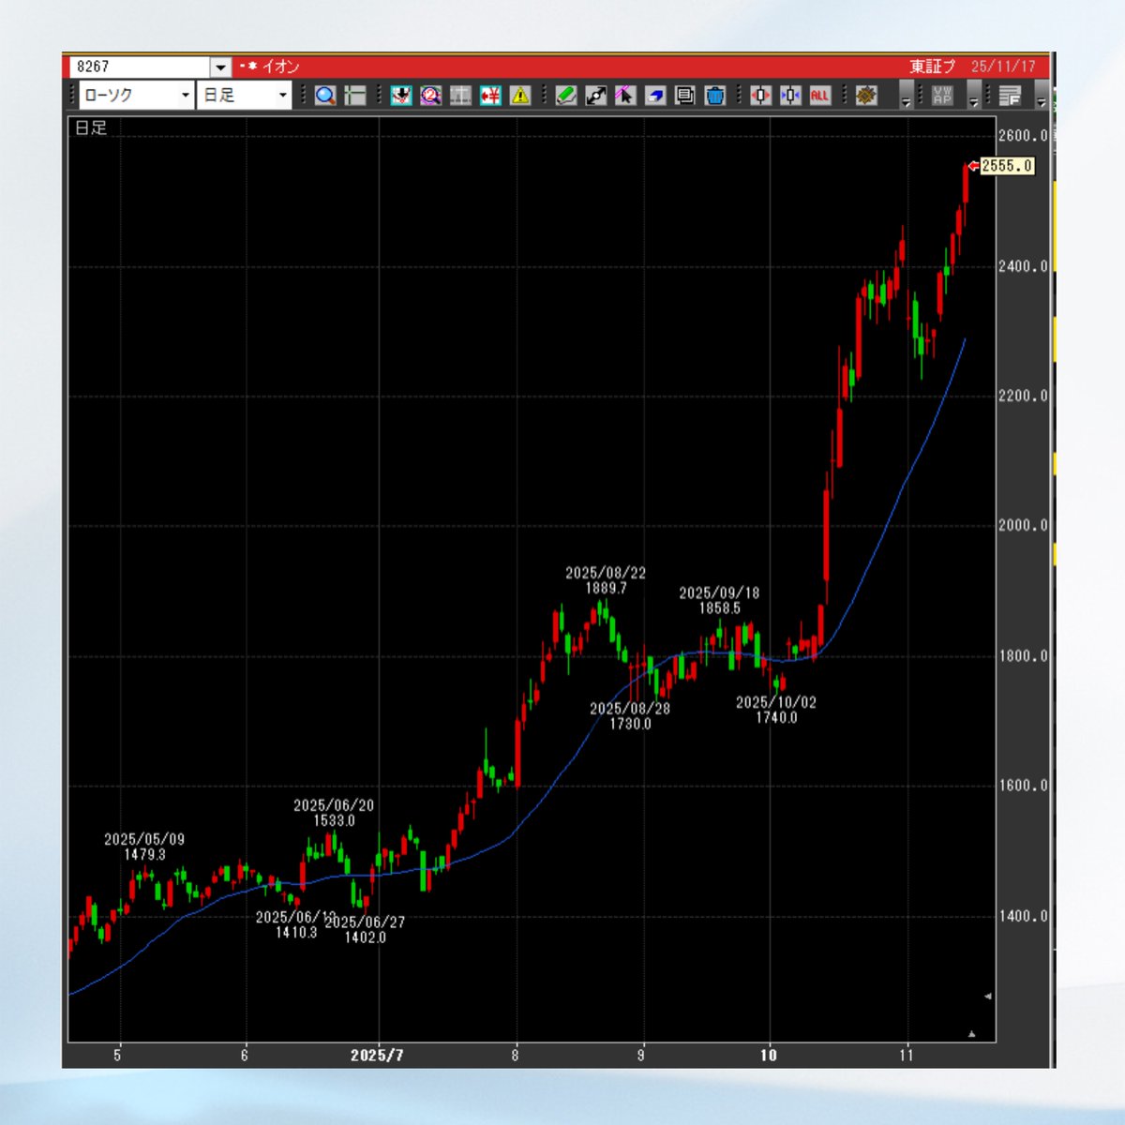Click the small left scroll arrow near chart bottom
The height and width of the screenshot is (1125, 1125).
[987, 997]
